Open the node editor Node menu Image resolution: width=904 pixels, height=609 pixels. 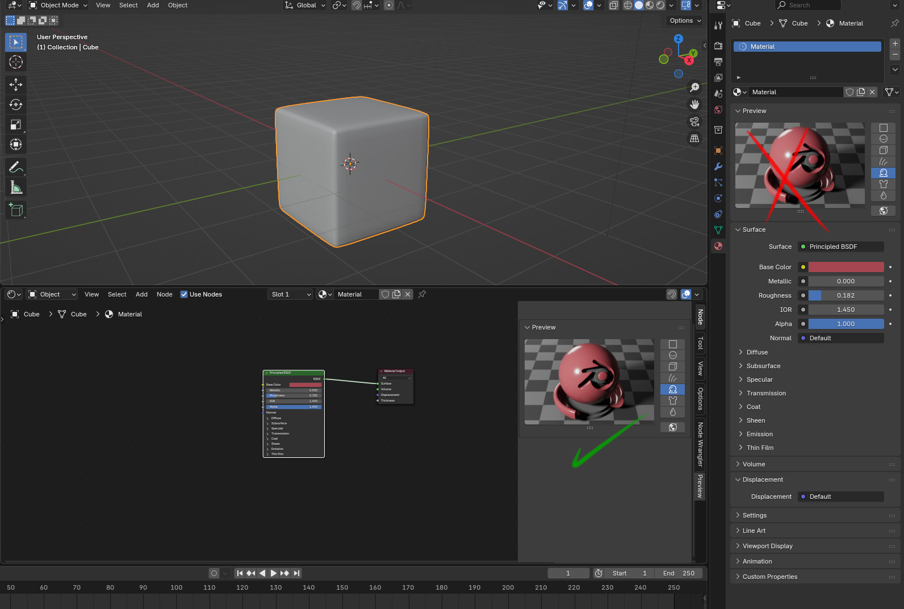[165, 294]
